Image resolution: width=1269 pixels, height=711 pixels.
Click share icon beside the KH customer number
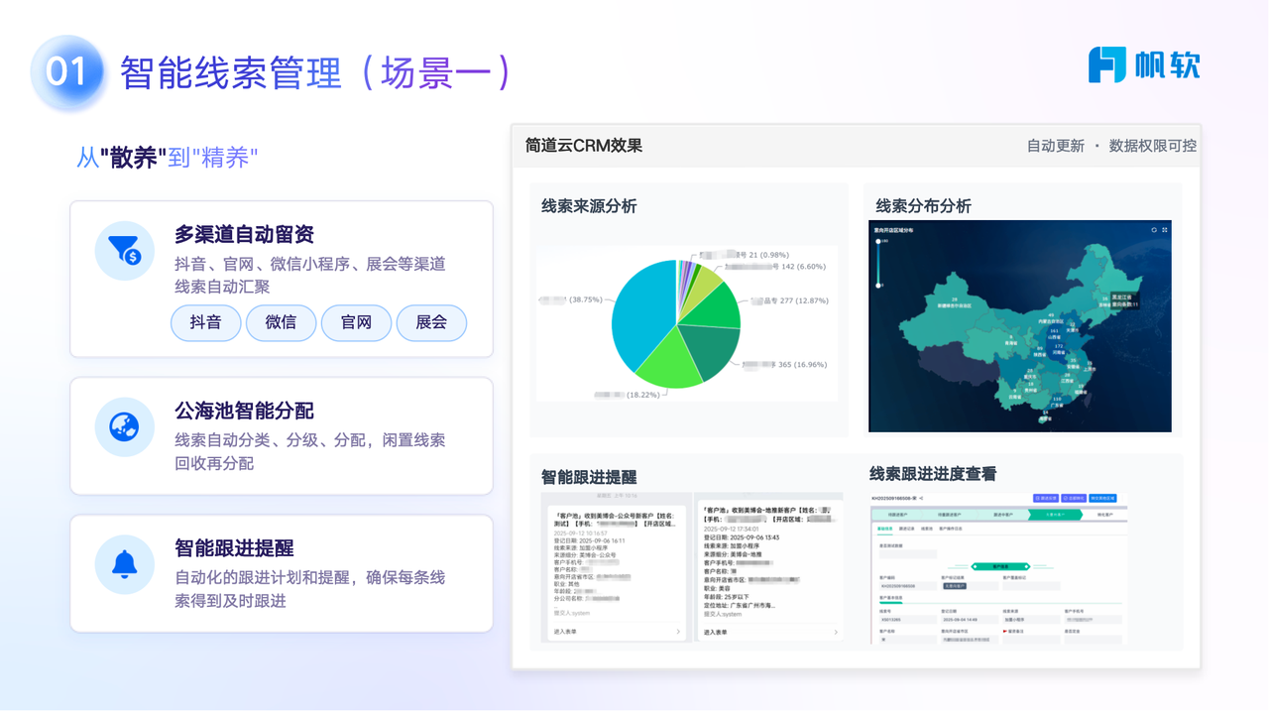(x=921, y=498)
